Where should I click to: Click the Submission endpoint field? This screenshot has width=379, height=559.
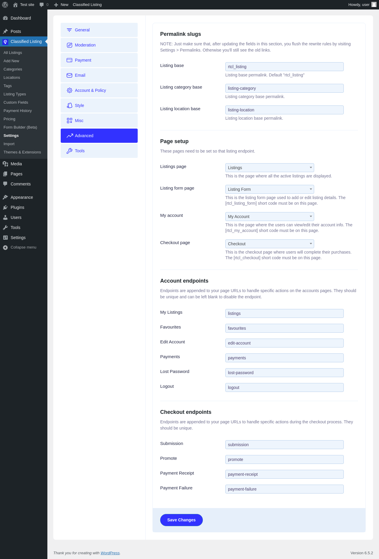(x=285, y=445)
